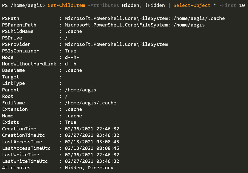248x173 pixels.
Task: Click the FullName value /home/aegis/.cache
Action: [x=90, y=103]
